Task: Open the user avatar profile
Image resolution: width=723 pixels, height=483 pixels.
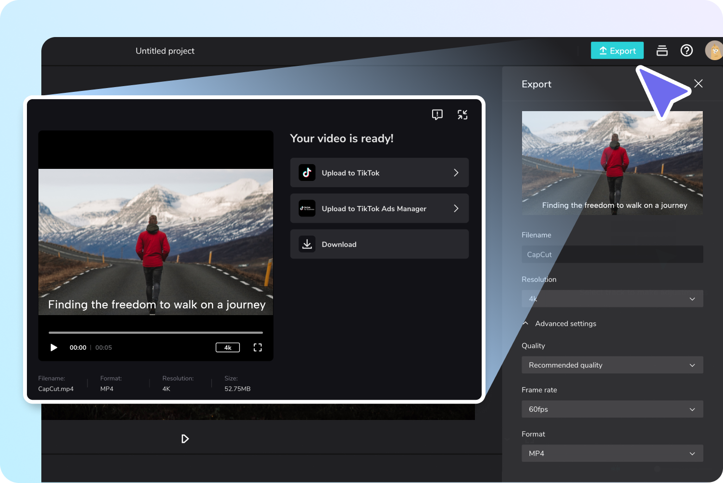Action: pos(714,51)
